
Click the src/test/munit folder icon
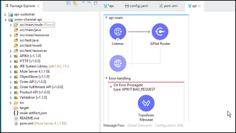(x=16, y=45)
